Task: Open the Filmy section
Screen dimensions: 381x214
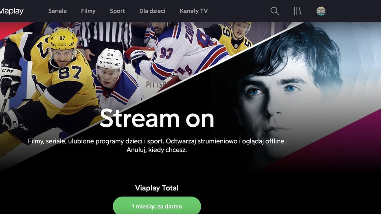Action: click(x=88, y=11)
